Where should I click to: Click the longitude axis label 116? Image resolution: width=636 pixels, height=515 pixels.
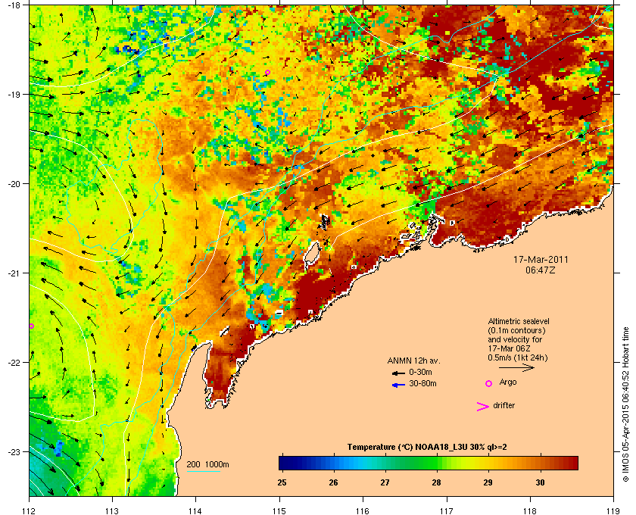pyautogui.click(x=363, y=510)
